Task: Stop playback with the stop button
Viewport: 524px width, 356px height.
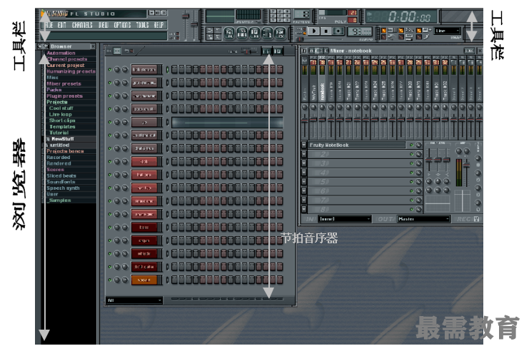Action: pos(326,31)
